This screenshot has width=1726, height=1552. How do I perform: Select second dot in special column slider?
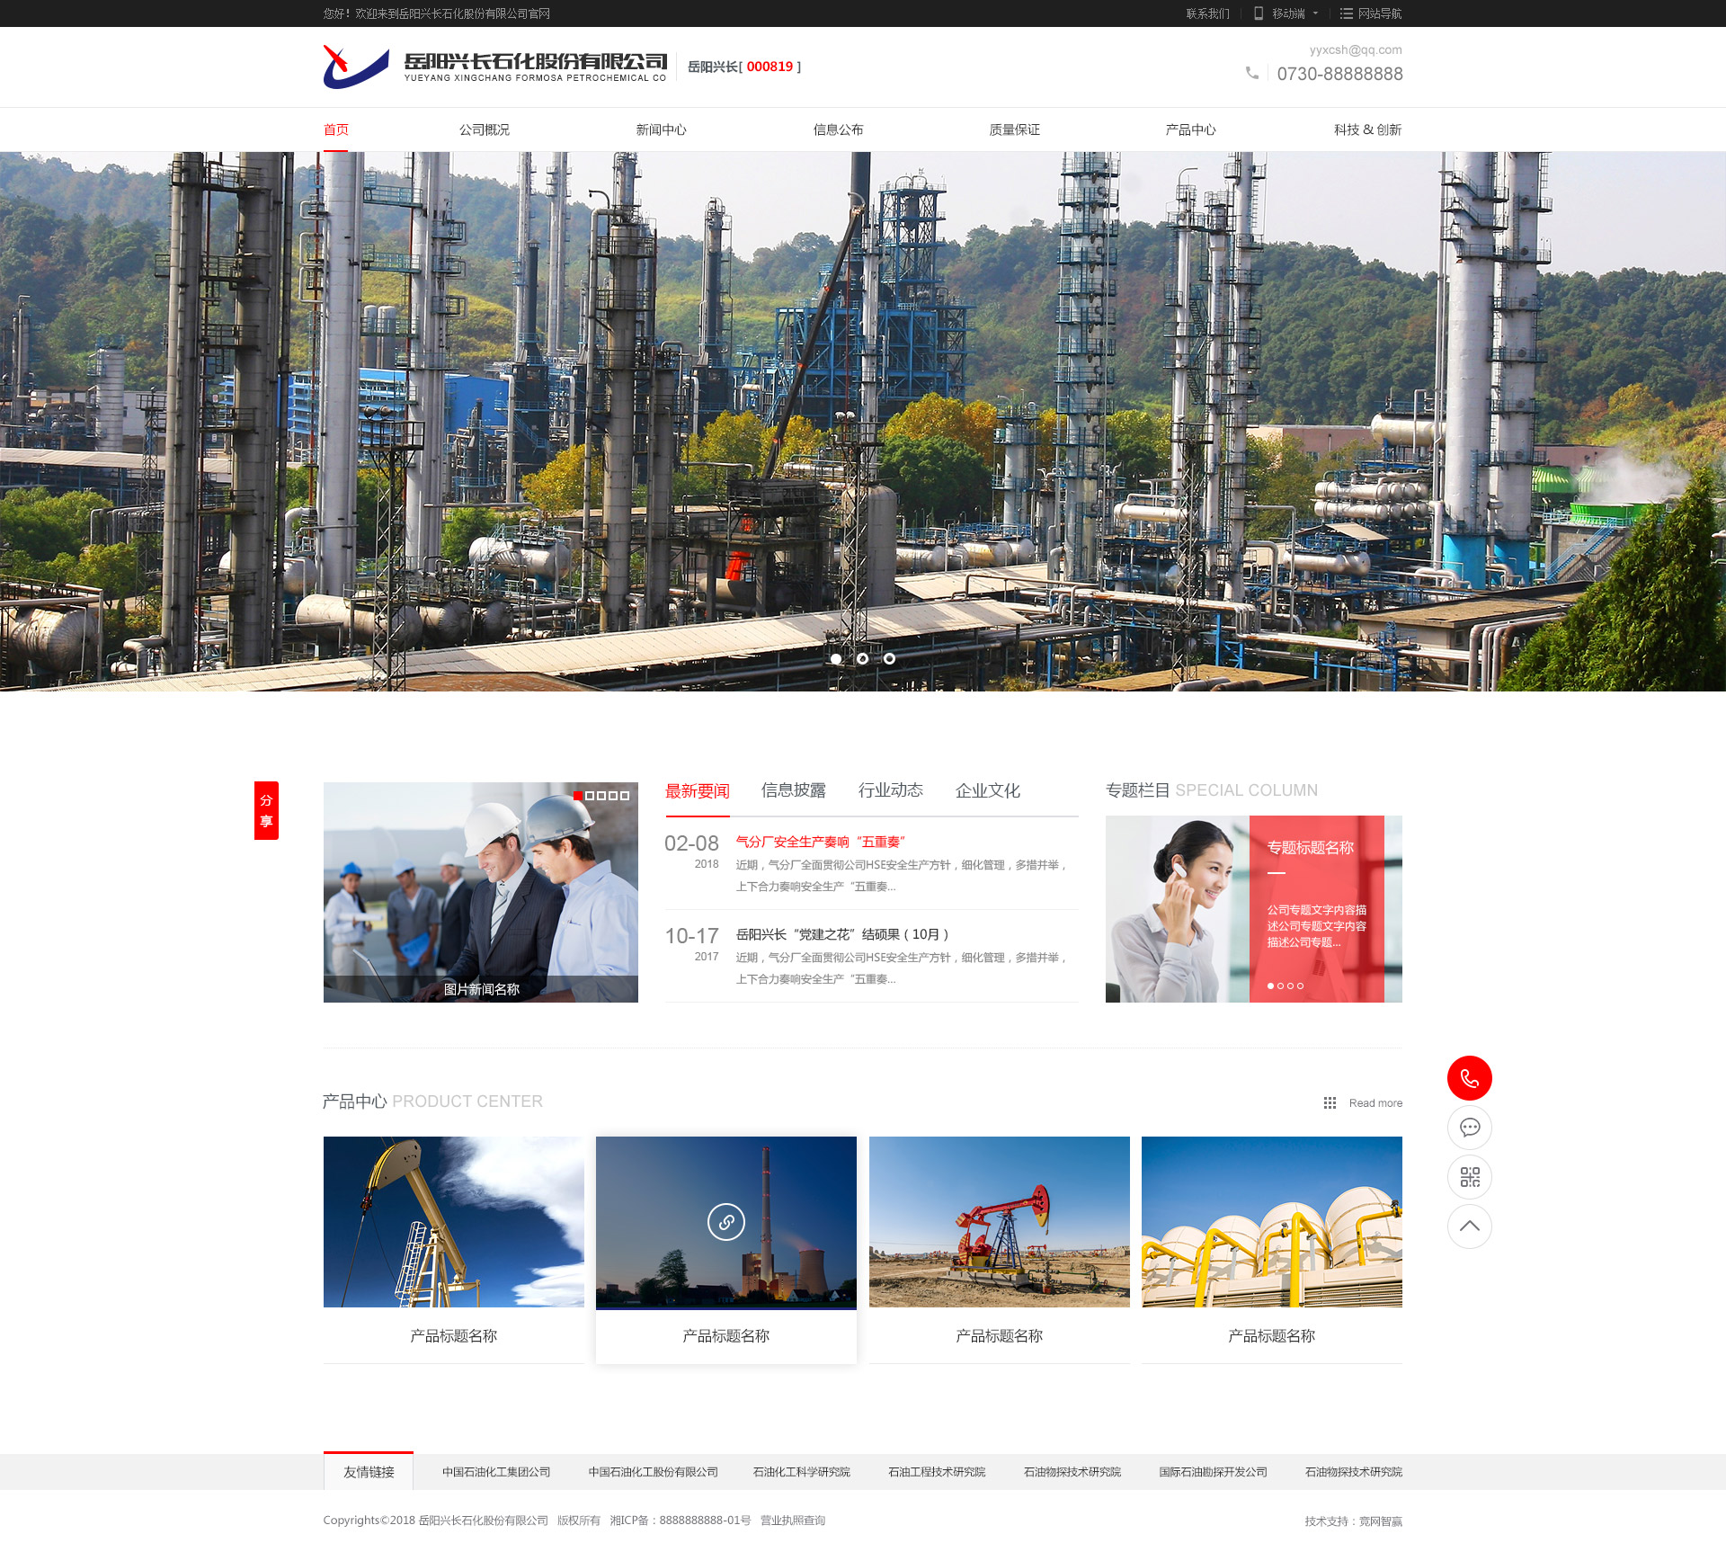1280,986
